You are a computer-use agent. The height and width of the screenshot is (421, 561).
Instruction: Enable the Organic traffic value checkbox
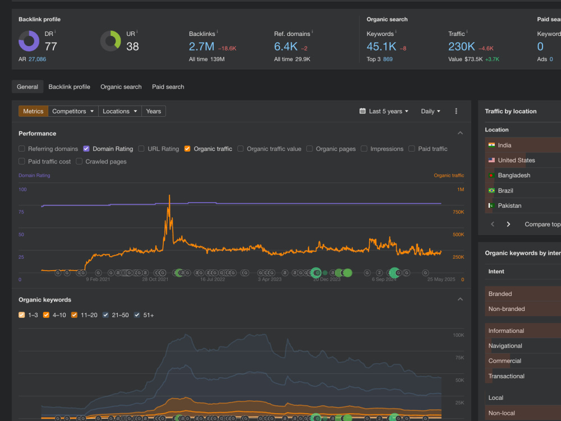point(241,149)
